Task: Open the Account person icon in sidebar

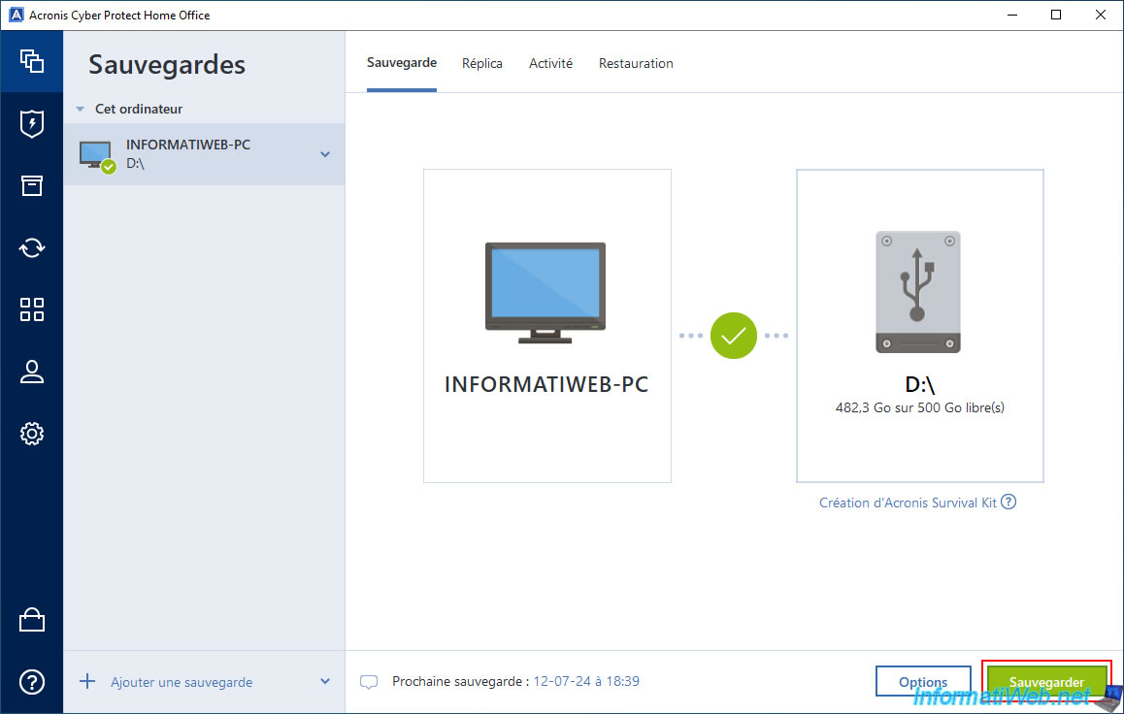Action: tap(31, 372)
